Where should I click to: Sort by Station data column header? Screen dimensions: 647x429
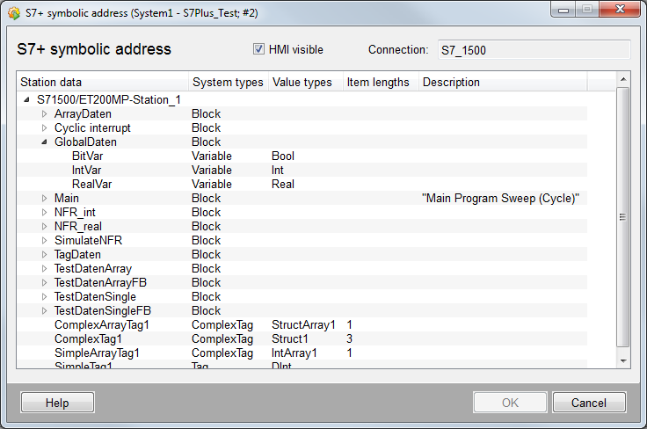coord(102,83)
